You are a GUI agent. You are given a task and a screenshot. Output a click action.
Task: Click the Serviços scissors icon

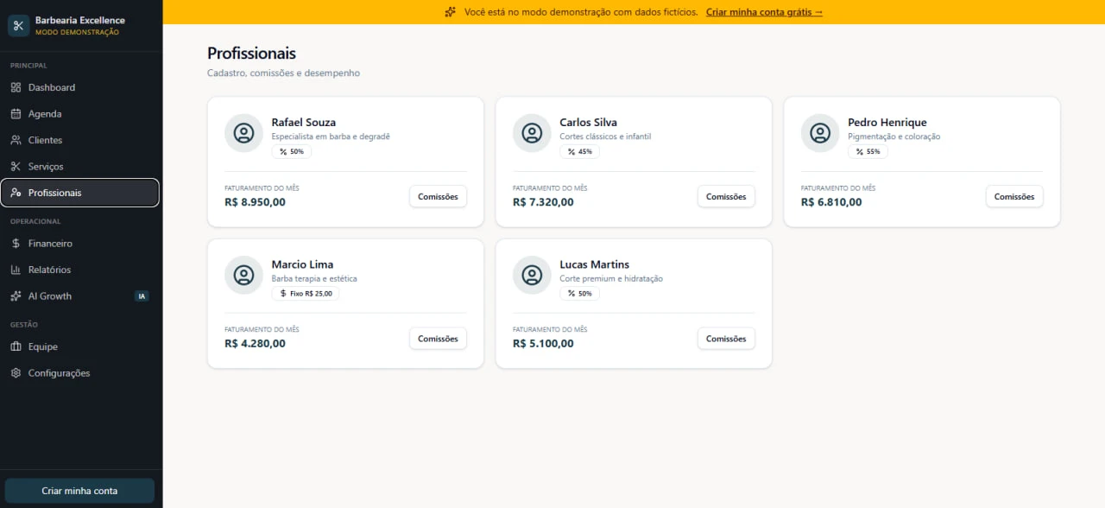16,166
